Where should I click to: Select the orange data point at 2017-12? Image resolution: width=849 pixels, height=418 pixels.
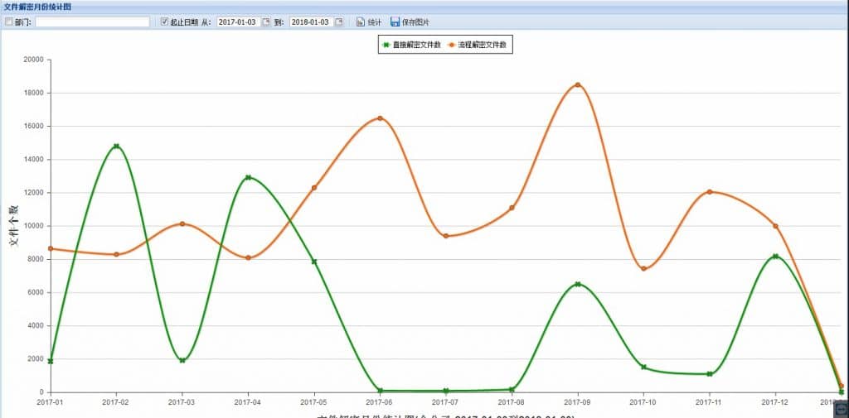click(775, 226)
